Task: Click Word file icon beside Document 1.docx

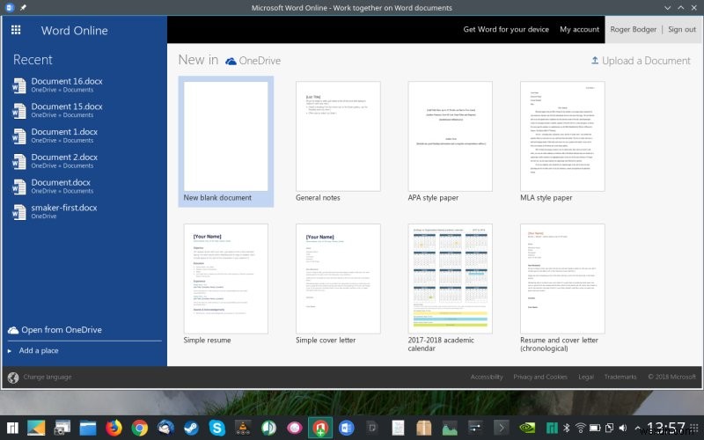Action: point(18,136)
